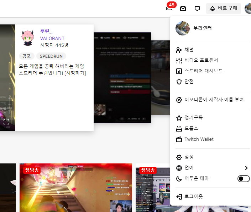Open the 언어 language submenu
Image resolution: width=251 pixels, height=212 pixels.
point(213,168)
